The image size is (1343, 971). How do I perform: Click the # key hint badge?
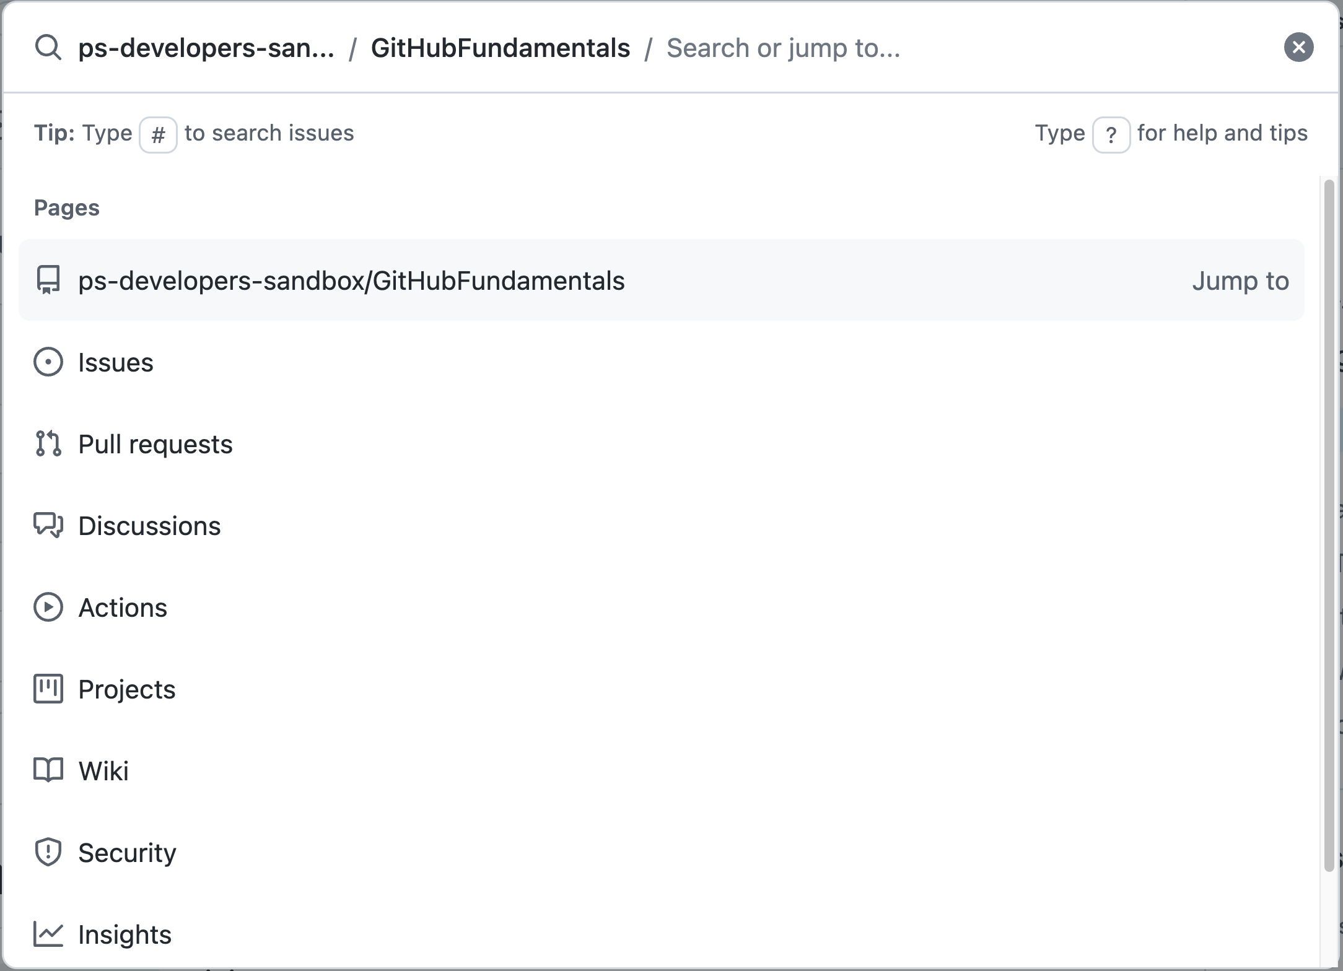158,134
